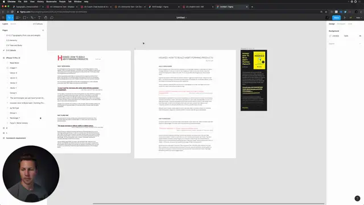Open the Figma help button
Viewport: 364px width, 205px height.
click(x=357, y=198)
